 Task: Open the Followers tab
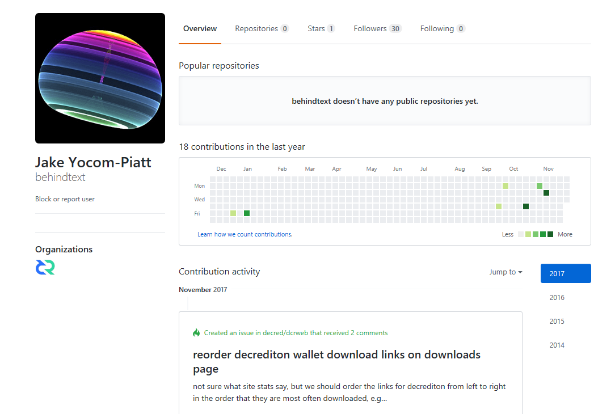click(x=377, y=28)
